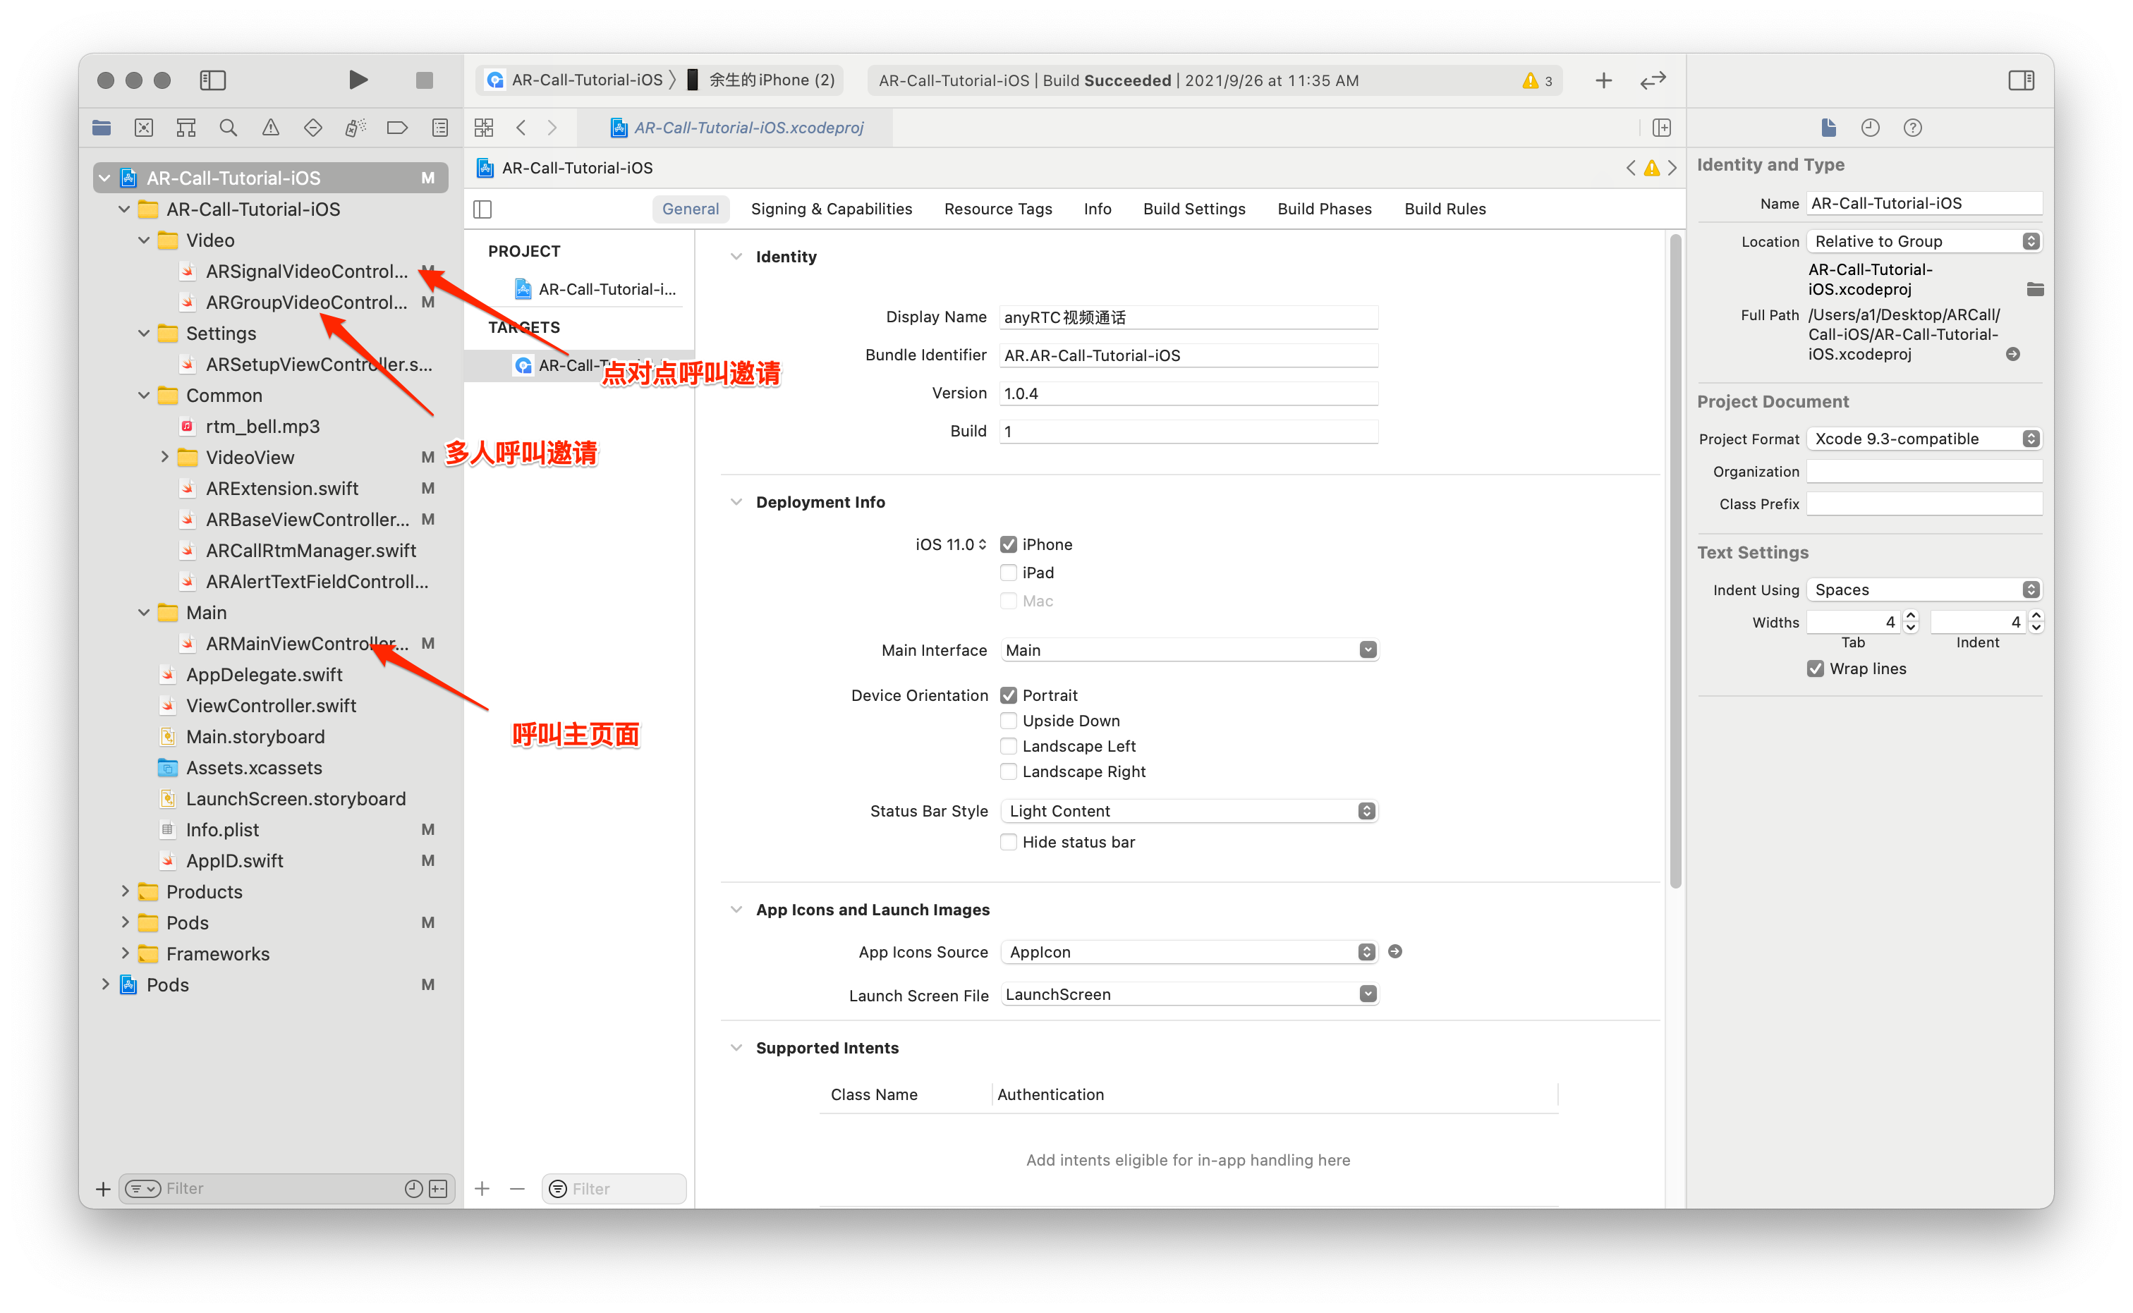Toggle the inspector panel icon at top right
2133x1313 pixels.
(2021, 80)
